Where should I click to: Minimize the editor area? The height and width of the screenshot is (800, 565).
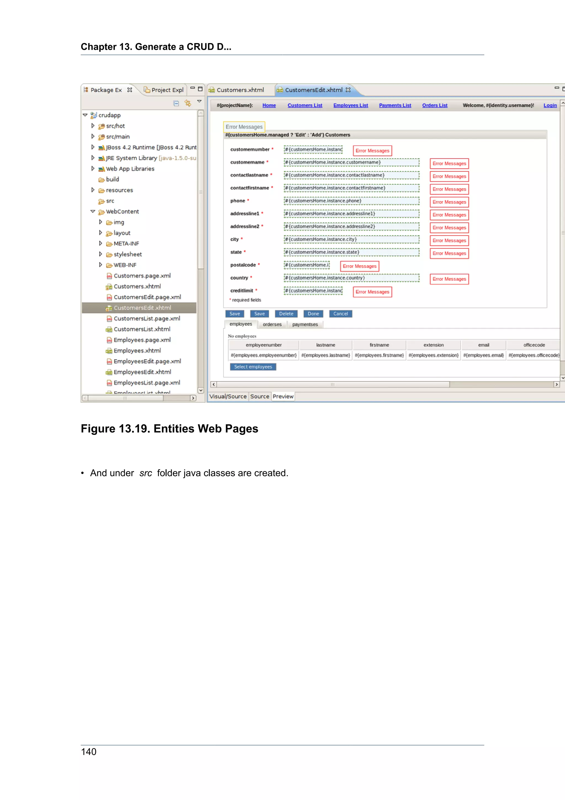(x=557, y=88)
